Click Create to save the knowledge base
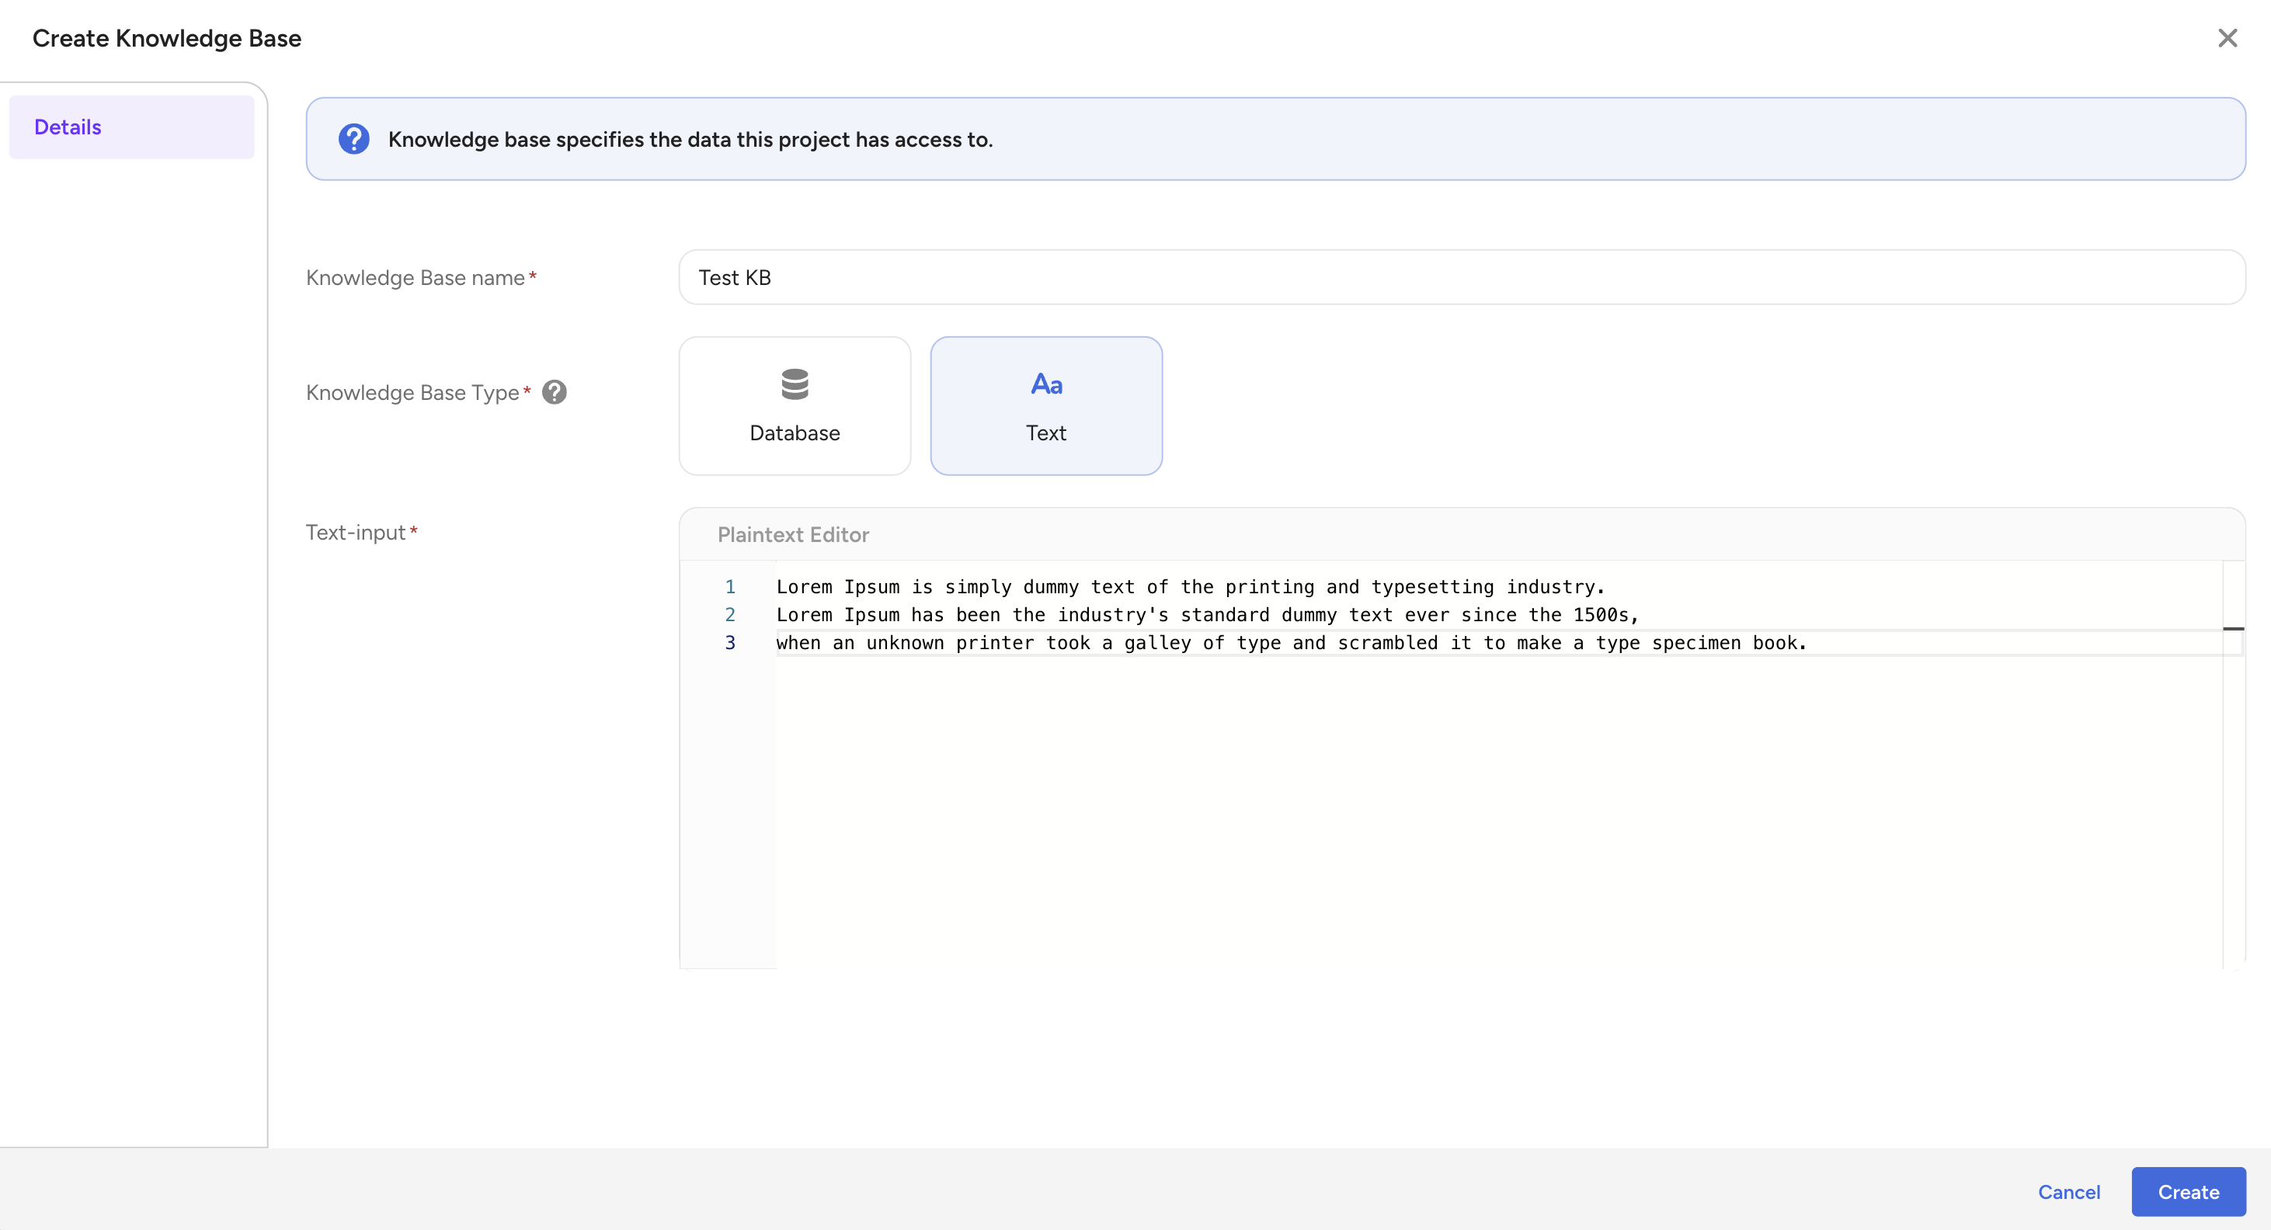2271x1230 pixels. point(2188,1191)
